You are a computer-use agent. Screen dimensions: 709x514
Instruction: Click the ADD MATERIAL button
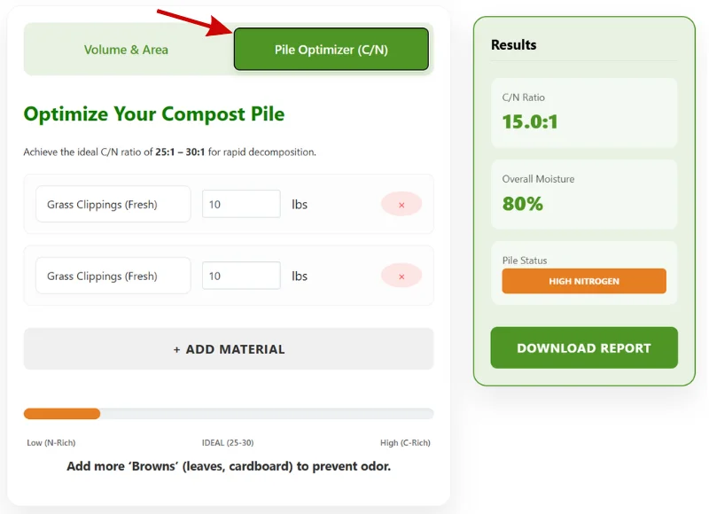[228, 348]
